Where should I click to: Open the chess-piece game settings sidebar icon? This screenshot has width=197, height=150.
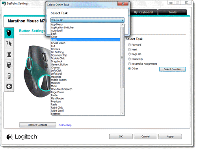[9, 54]
